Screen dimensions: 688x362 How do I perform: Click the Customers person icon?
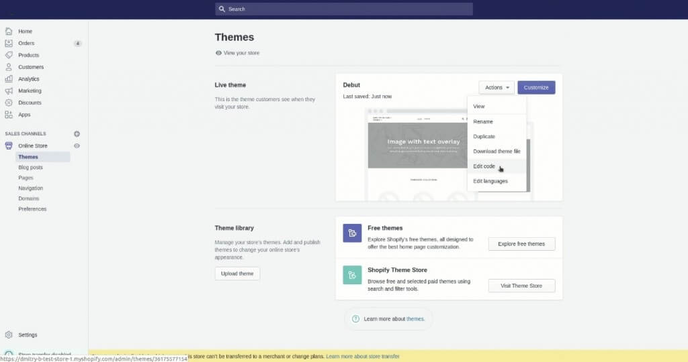pyautogui.click(x=9, y=67)
